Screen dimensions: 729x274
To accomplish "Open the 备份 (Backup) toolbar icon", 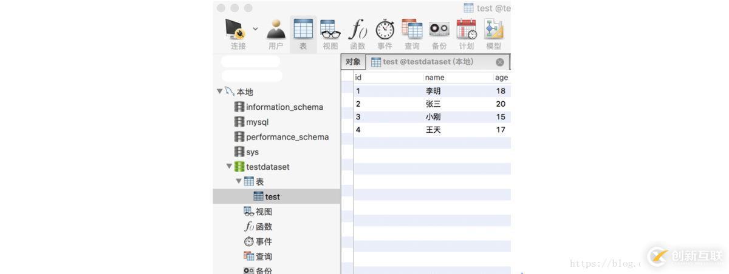I will point(439,29).
